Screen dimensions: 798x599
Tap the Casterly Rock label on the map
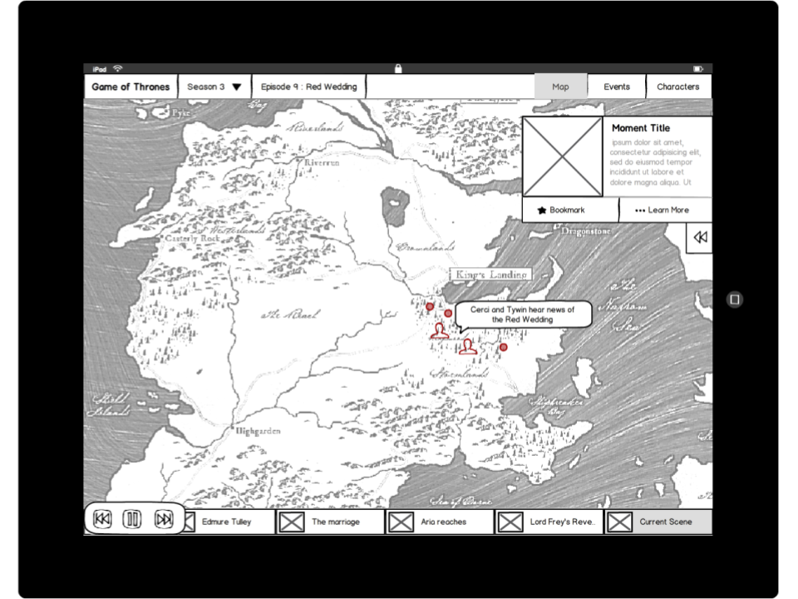click(x=192, y=239)
